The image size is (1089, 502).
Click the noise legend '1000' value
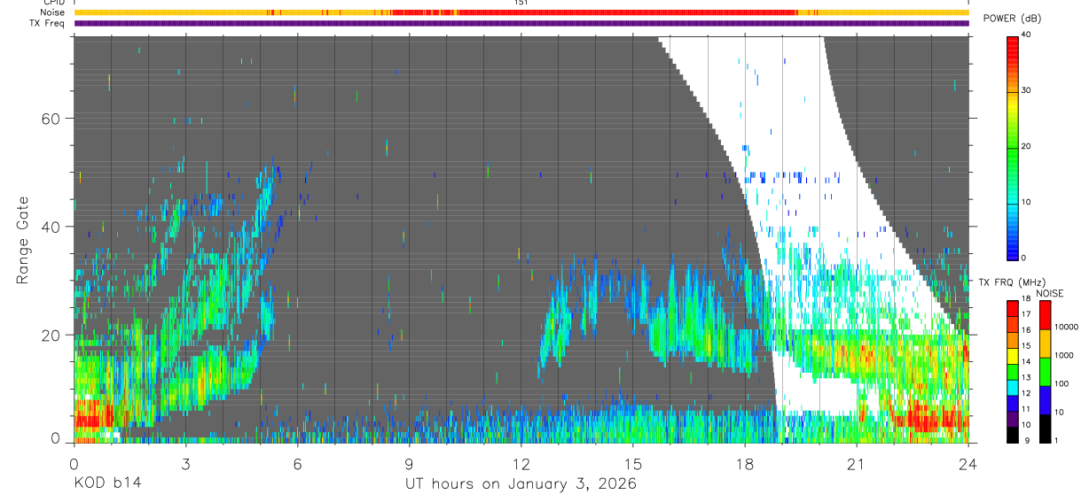pos(1066,355)
